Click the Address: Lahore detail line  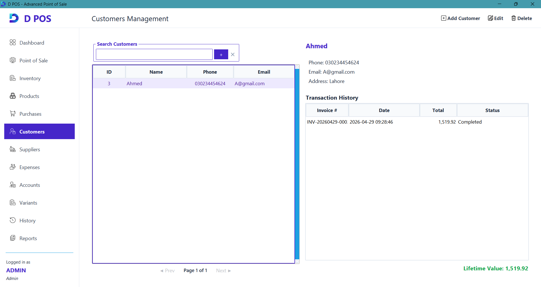click(x=326, y=81)
